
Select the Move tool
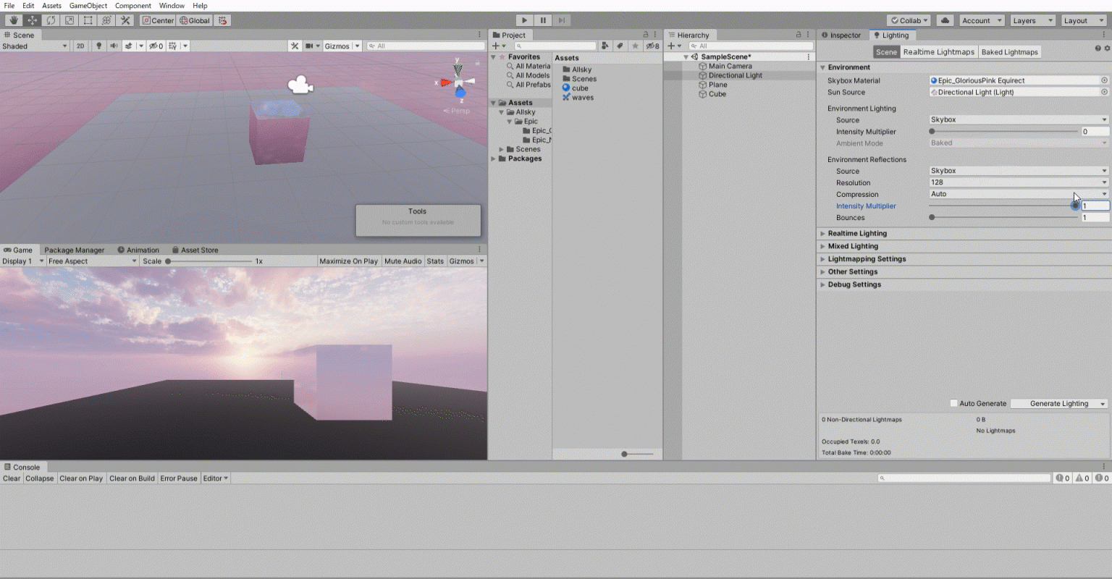(x=32, y=20)
